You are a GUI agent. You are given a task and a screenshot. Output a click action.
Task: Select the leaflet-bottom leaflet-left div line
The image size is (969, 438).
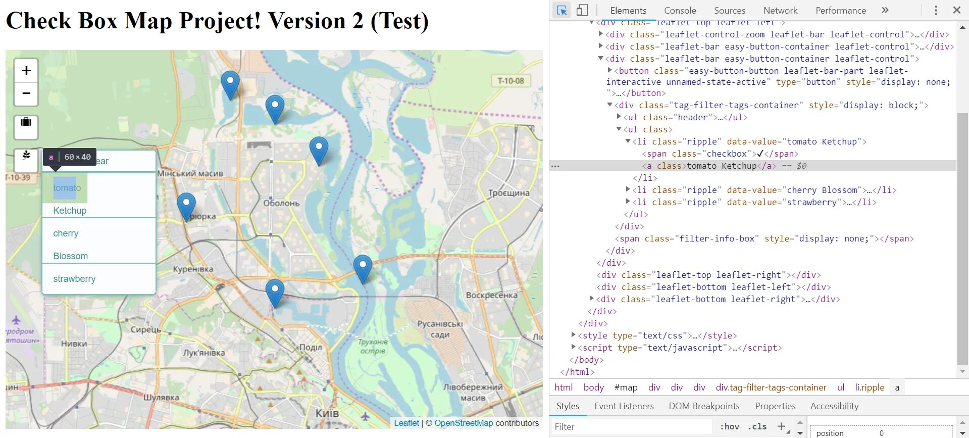713,287
